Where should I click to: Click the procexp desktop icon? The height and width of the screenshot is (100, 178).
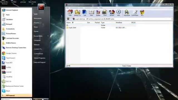pyautogui.click(x=23, y=2)
